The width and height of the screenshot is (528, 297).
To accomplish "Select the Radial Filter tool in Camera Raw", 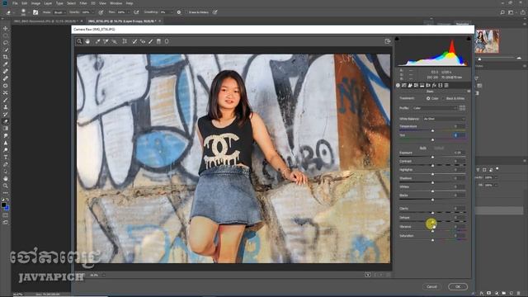I will click(x=167, y=41).
